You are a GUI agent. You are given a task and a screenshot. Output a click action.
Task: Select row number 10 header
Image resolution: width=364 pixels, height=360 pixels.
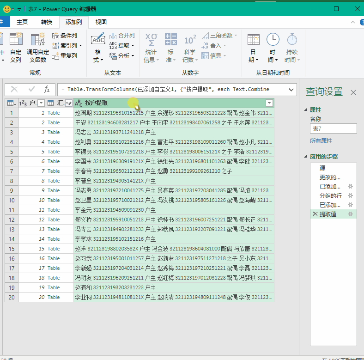coord(12,200)
